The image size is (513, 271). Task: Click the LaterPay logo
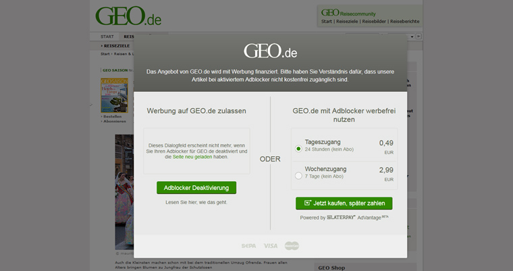[341, 217]
